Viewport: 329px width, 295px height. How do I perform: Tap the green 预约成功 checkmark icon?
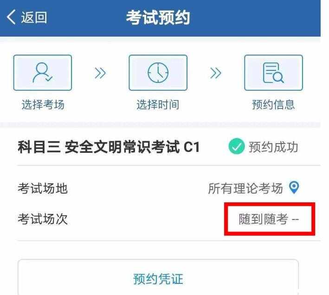tap(237, 146)
